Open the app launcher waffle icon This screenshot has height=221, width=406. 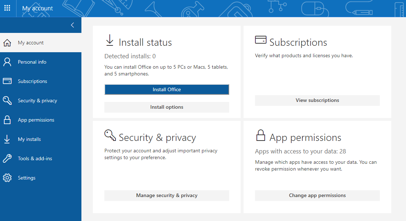point(7,8)
